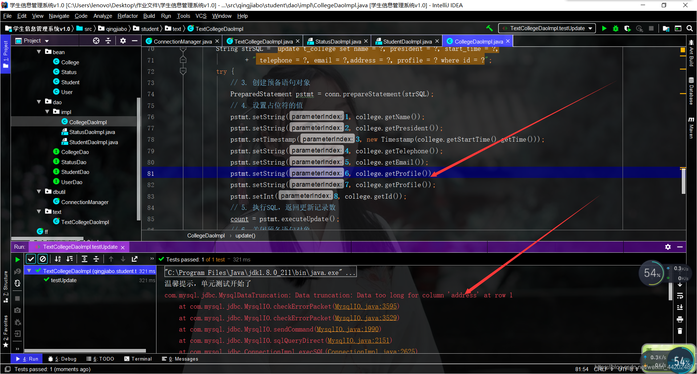Hide the Project panel with minus icon
This screenshot has width=697, height=374.
tap(135, 41)
